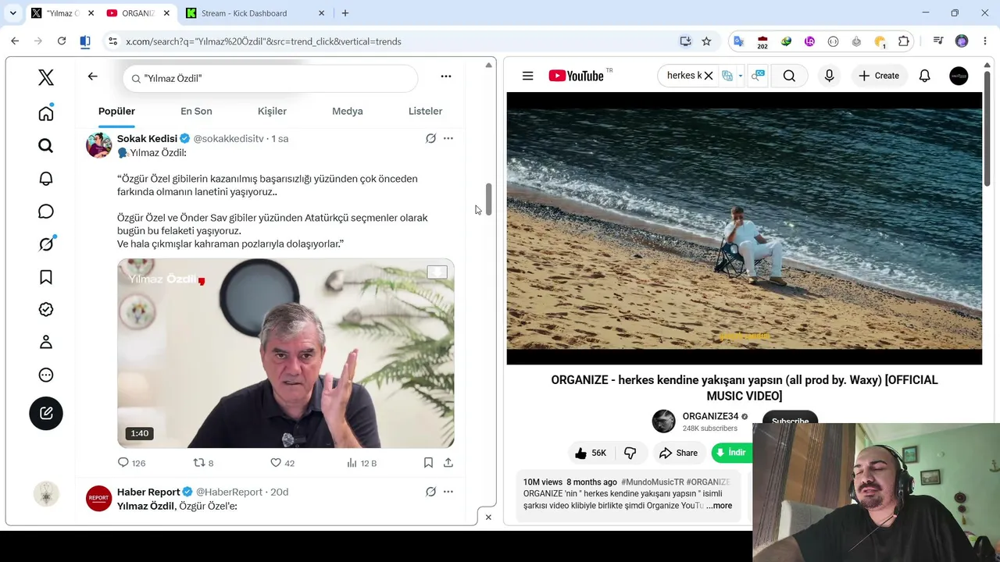This screenshot has width=1000, height=562.
Task: Open X notifications bell in sidebar
Action: coord(46,179)
